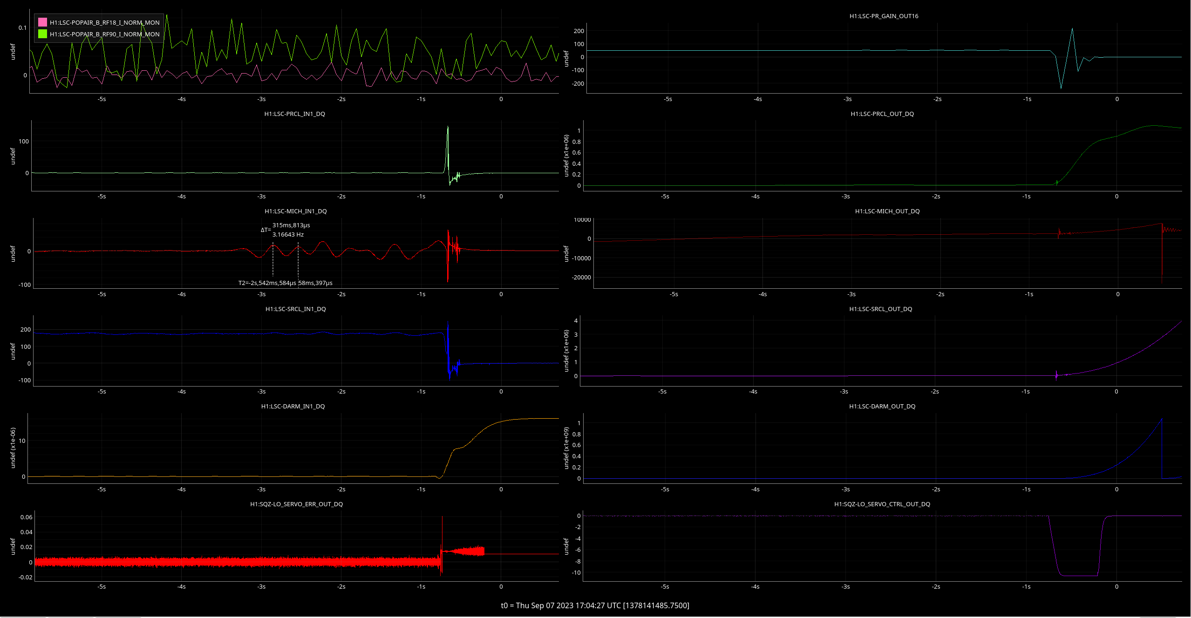Image resolution: width=1191 pixels, height=618 pixels.
Task: Click the -10 y-axis label on SQZ CTRL plot
Action: point(576,572)
